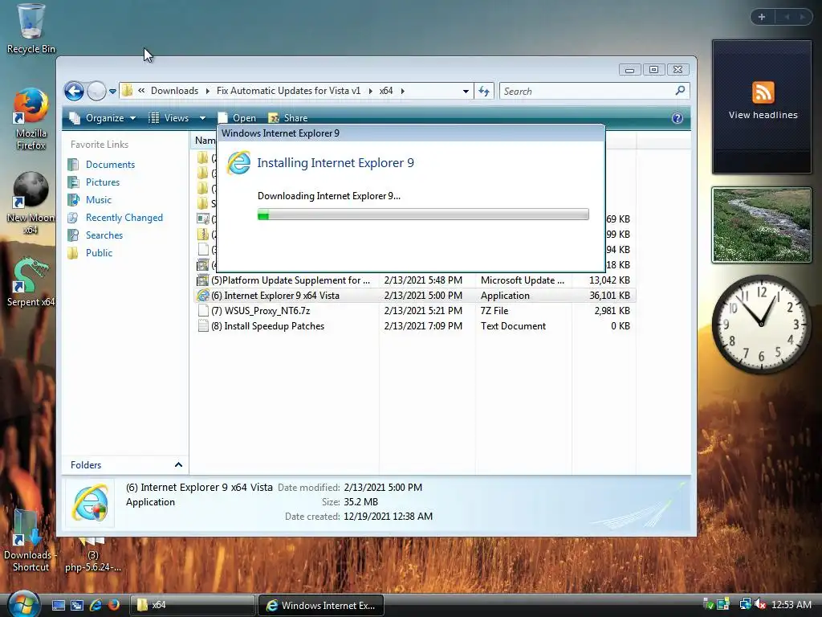
Task: Expand the arrow after Downloads breadcrumb
Action: (207, 91)
